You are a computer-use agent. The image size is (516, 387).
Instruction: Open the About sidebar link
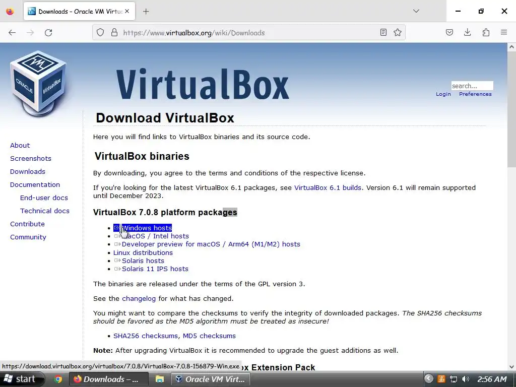(20, 146)
